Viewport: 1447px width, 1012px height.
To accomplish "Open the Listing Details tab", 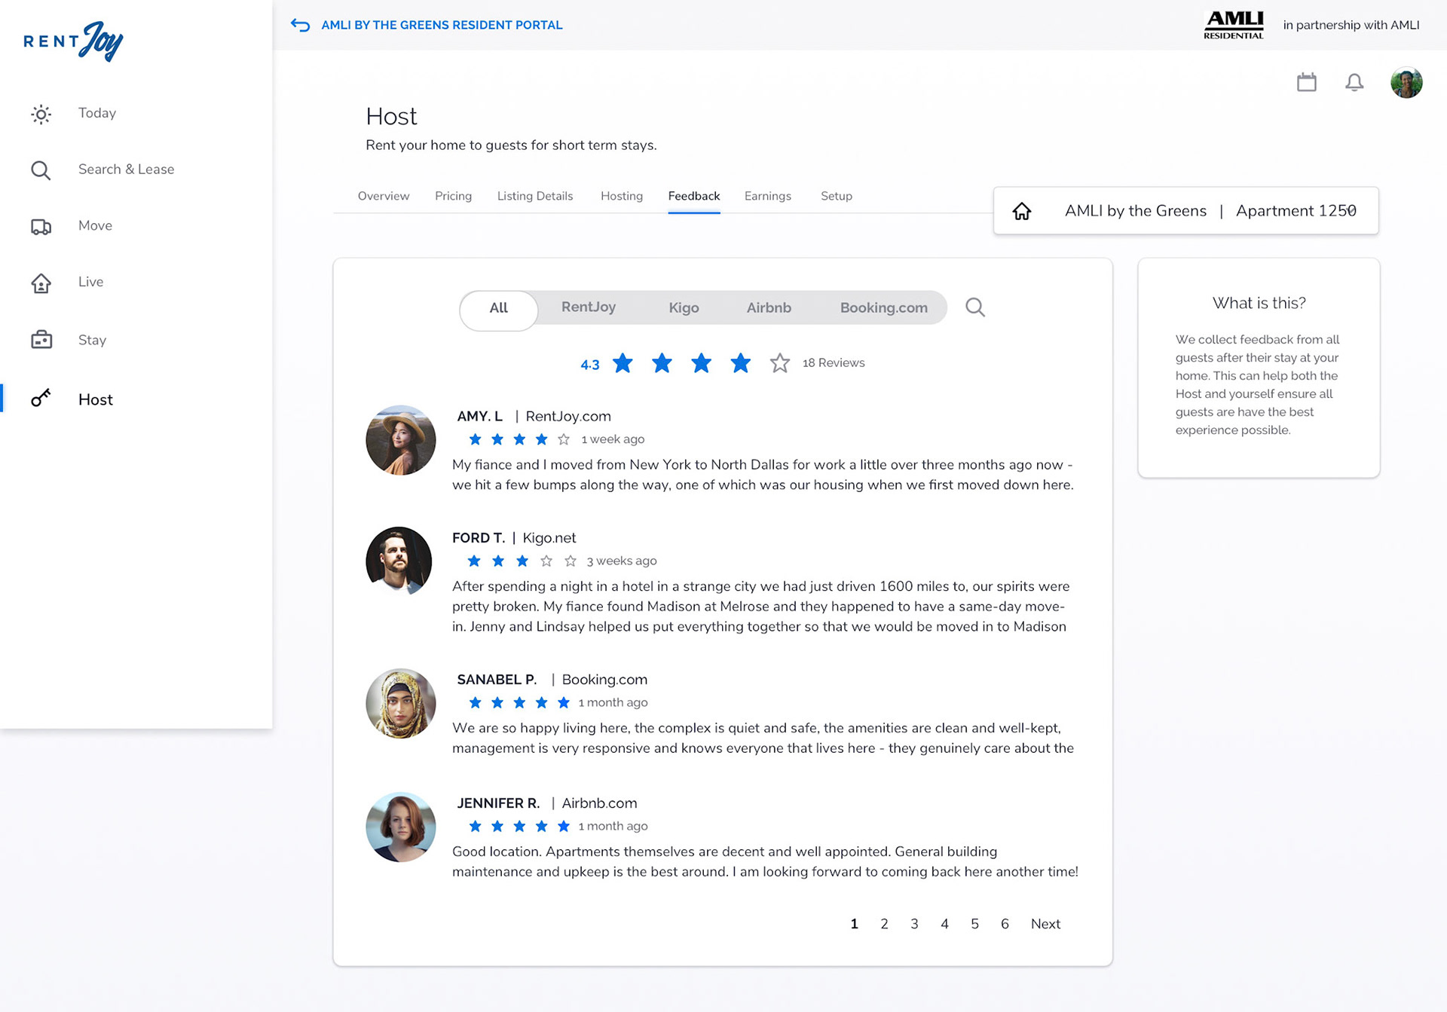I will [x=534, y=196].
